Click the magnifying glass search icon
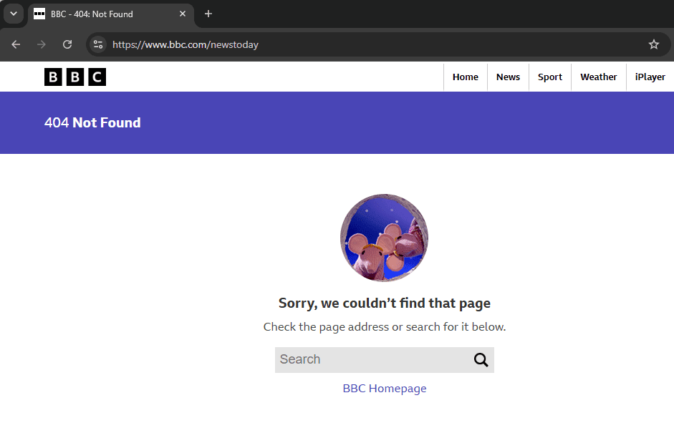Image resolution: width=674 pixels, height=423 pixels. point(481,359)
